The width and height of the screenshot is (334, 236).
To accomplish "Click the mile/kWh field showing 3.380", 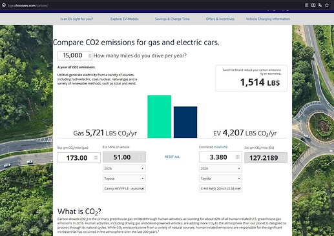I will click(220, 157).
